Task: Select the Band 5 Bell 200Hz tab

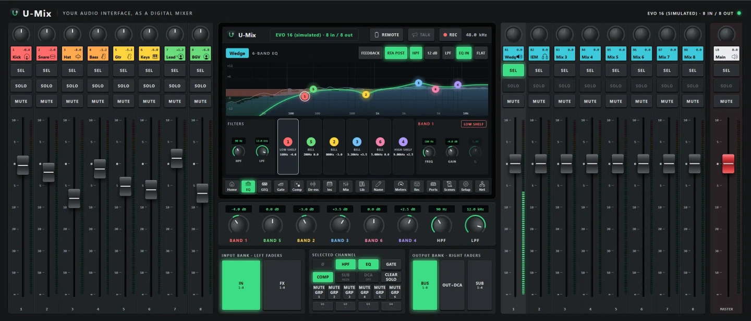Action: 311,147
